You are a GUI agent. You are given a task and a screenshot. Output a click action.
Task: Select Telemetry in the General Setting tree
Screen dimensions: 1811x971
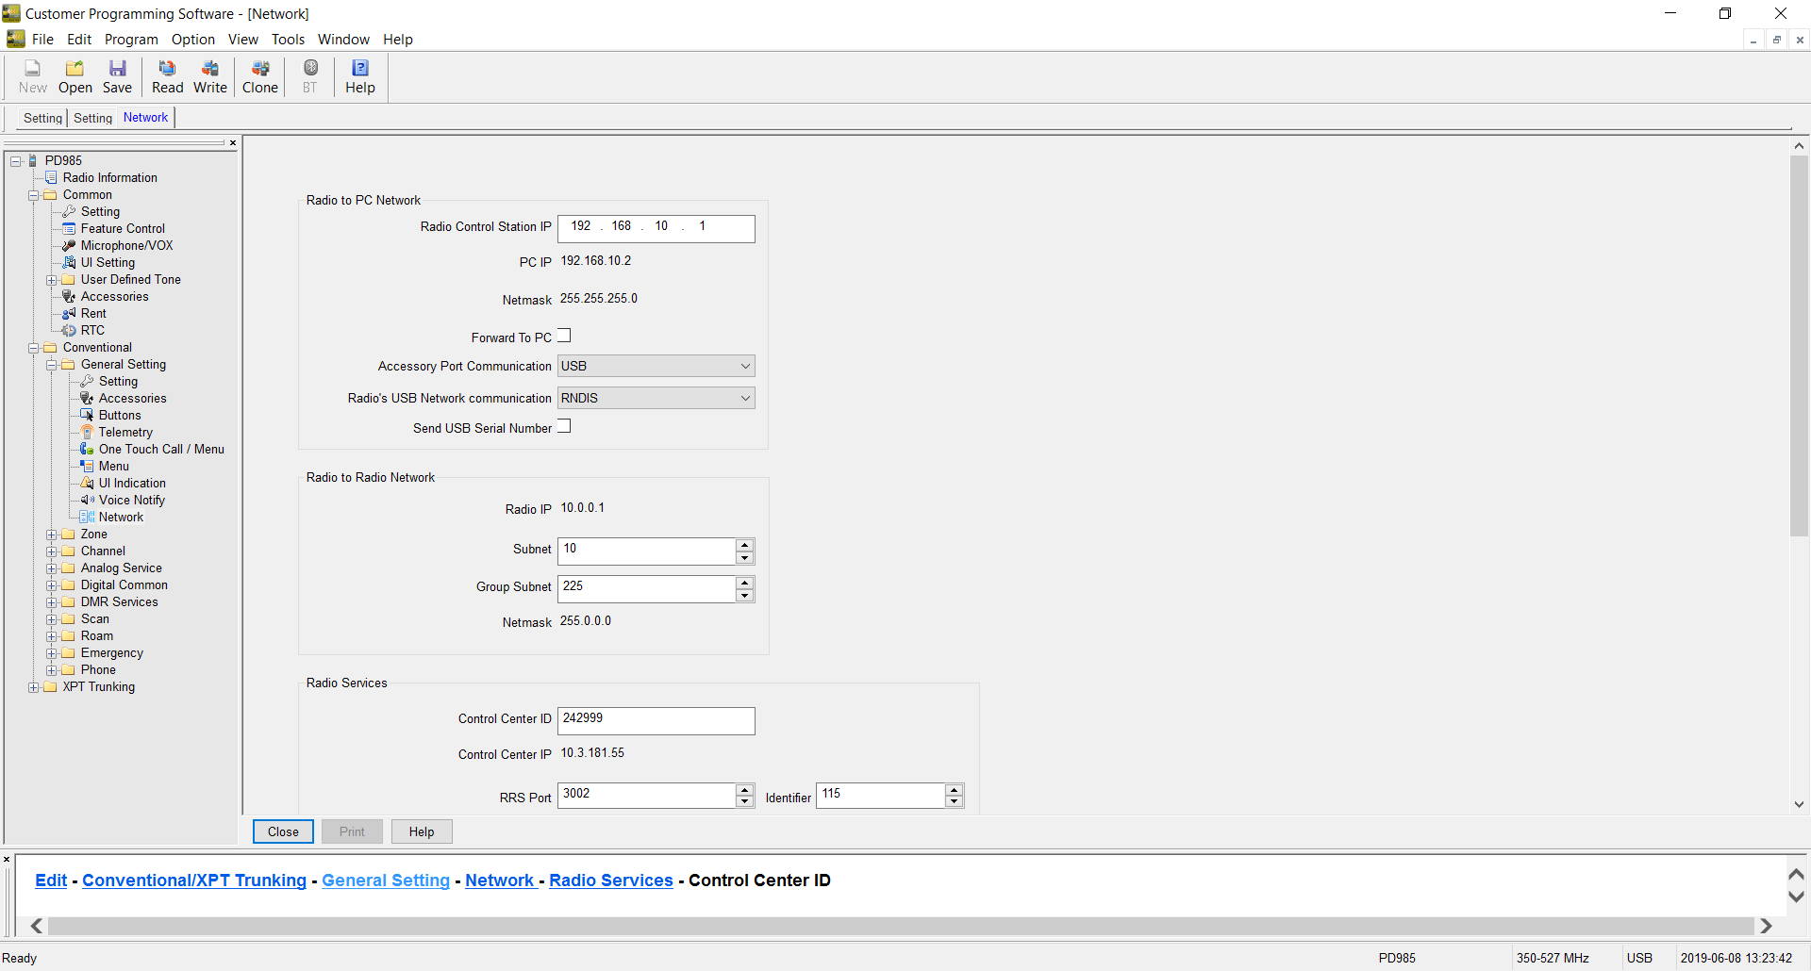click(x=125, y=433)
